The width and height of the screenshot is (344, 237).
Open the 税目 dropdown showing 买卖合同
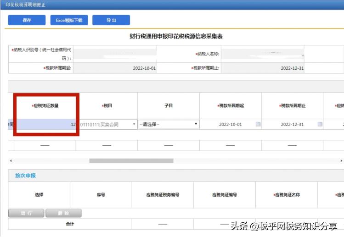click(x=108, y=124)
